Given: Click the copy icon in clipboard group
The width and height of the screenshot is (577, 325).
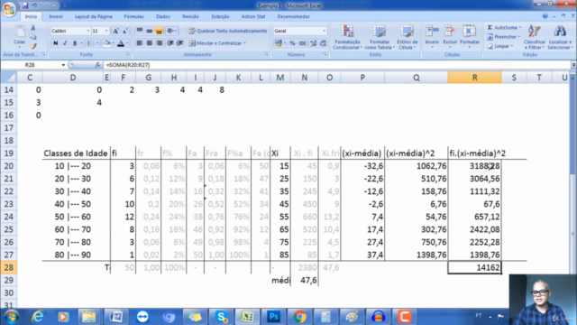Looking at the screenshot, I should coord(33,37).
